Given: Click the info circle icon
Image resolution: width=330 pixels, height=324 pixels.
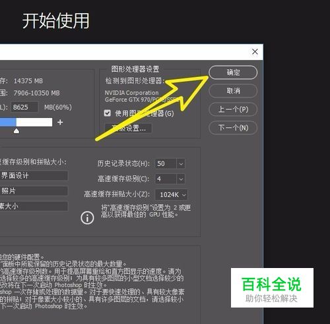Looking at the screenshot, I should [x=87, y=218].
